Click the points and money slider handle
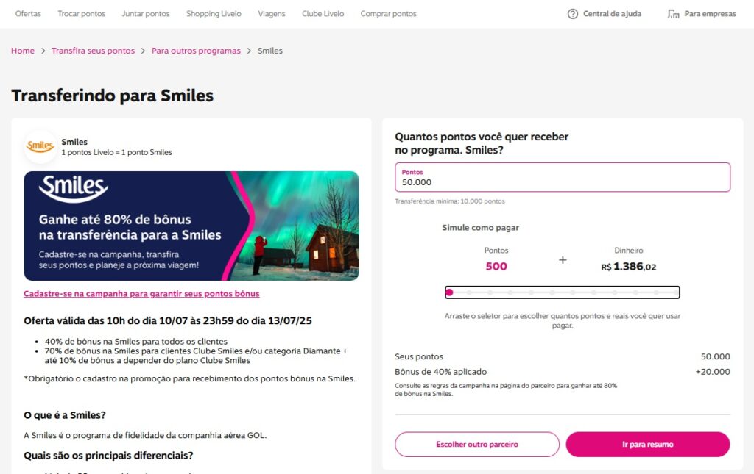This screenshot has height=474, width=754. [x=449, y=292]
